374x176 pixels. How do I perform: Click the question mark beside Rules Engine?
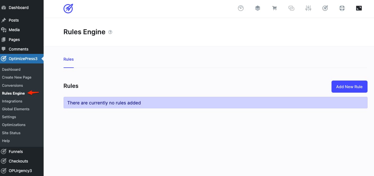(110, 32)
